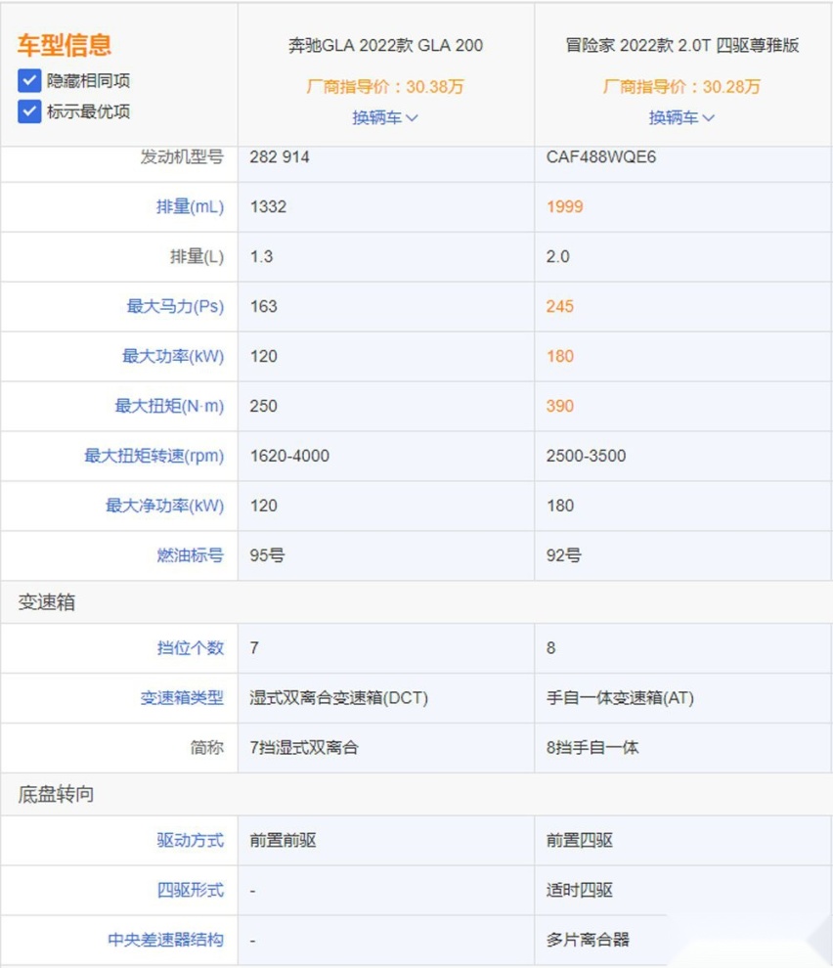Image resolution: width=833 pixels, height=968 pixels.
Task: Select fuel grade value 95号
Action: coord(267,555)
